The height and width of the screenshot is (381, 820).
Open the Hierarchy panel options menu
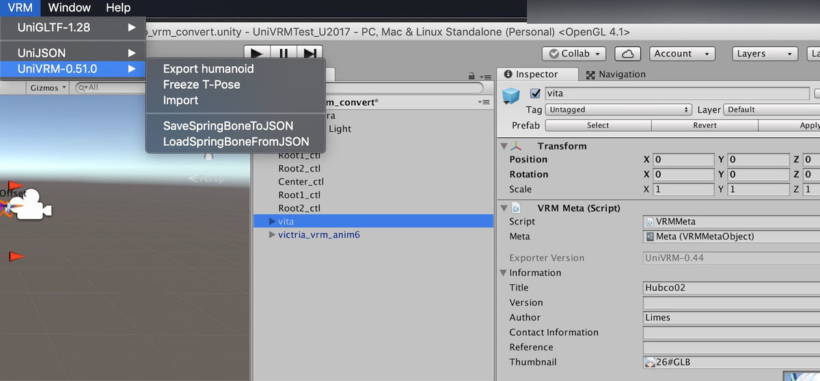click(x=485, y=76)
